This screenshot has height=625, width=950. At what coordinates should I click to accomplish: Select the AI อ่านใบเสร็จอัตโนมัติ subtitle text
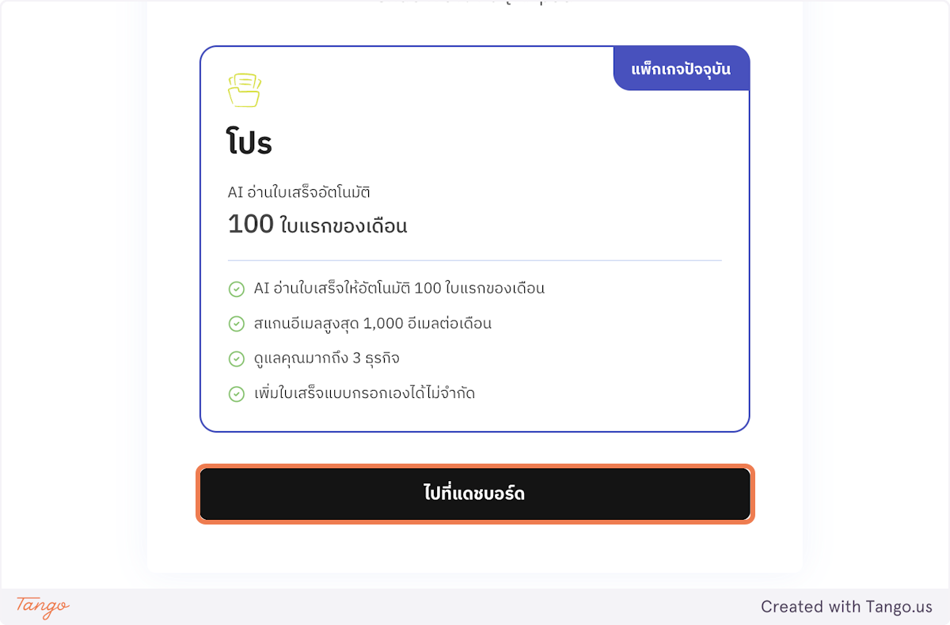click(x=301, y=191)
